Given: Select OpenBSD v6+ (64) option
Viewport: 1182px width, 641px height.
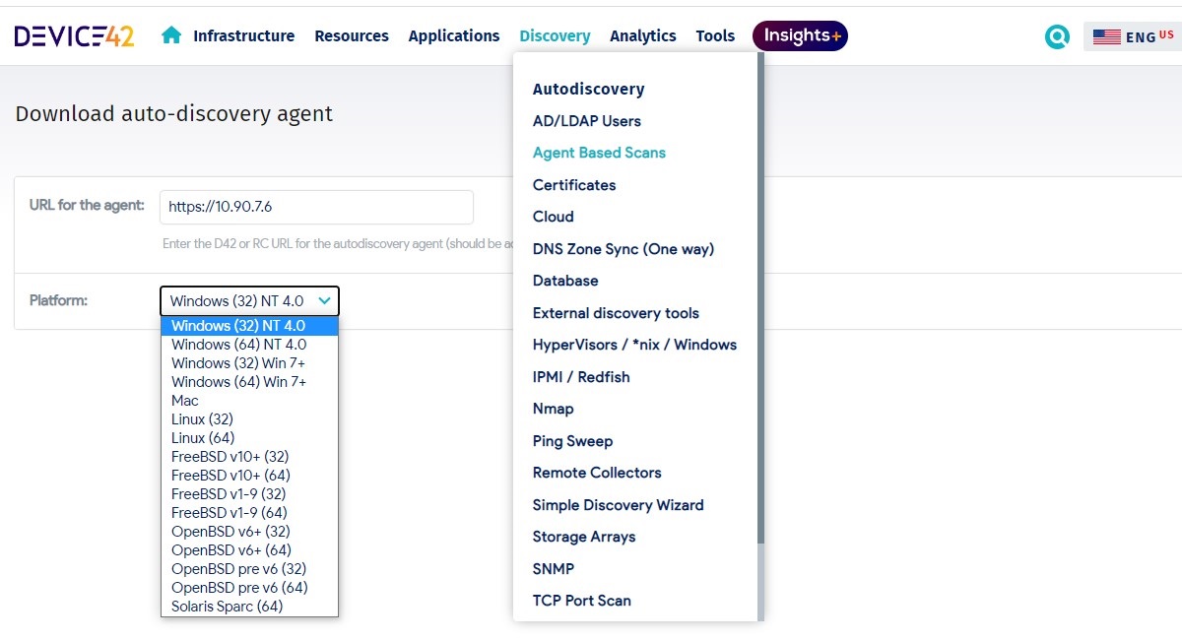Looking at the screenshot, I should (249, 550).
